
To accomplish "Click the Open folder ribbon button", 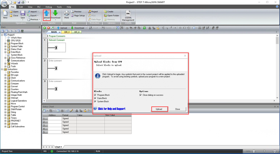I will pyautogui.click(x=14, y=12).
